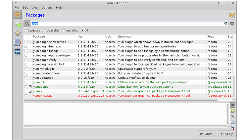The height and width of the screenshot is (140, 249).
Task: Check the yum-plugin-tsflags package
Action: coord(26,51)
